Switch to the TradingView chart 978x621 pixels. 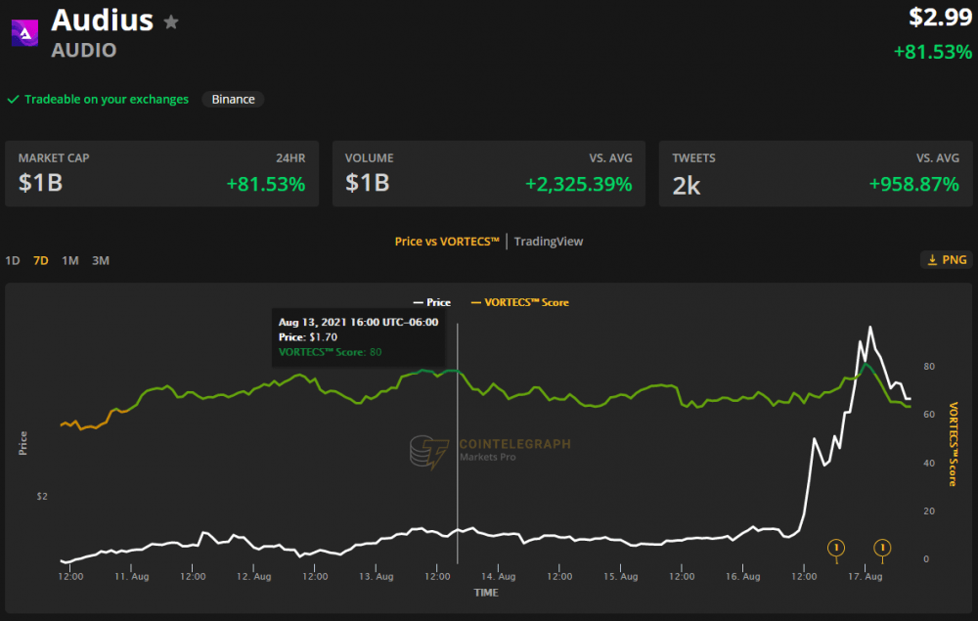(549, 242)
